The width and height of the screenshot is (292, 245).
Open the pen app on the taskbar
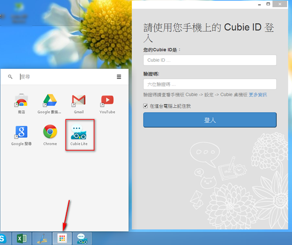click(x=42, y=239)
